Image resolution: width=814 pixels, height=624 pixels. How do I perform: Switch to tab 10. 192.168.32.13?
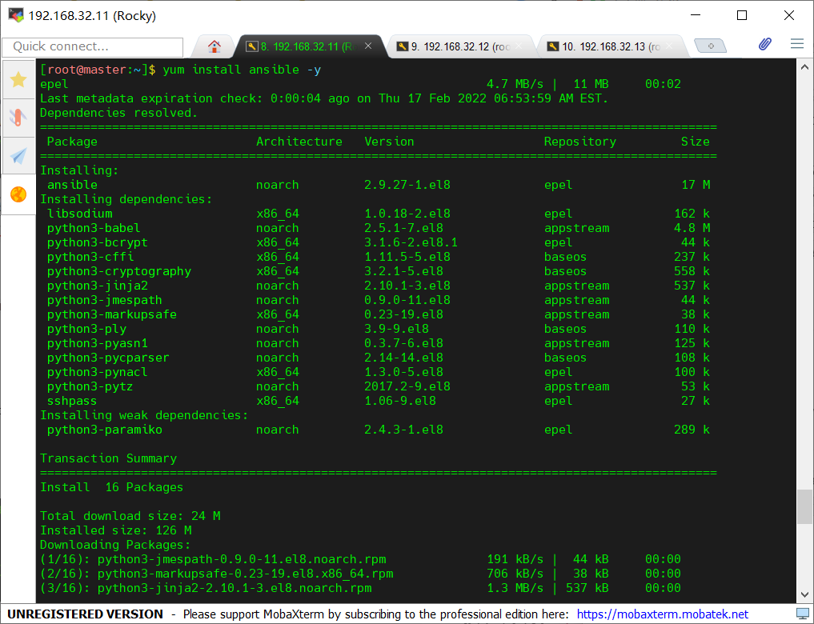click(611, 46)
